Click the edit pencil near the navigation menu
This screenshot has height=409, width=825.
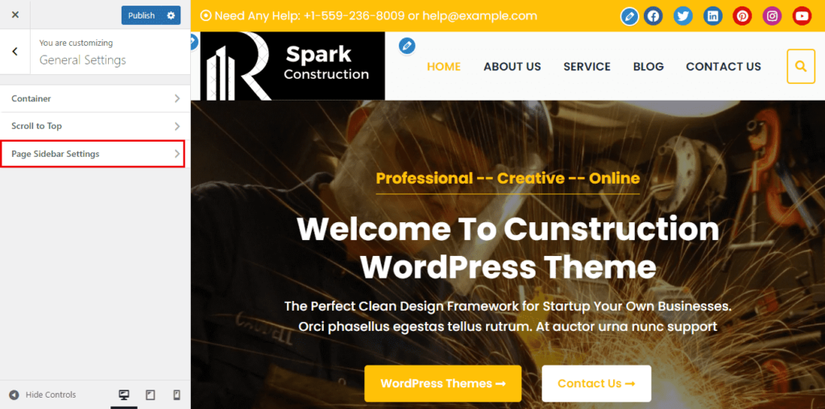coord(407,46)
